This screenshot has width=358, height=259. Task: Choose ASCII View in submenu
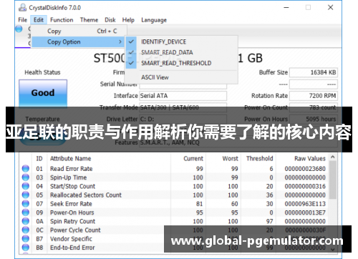point(181,77)
